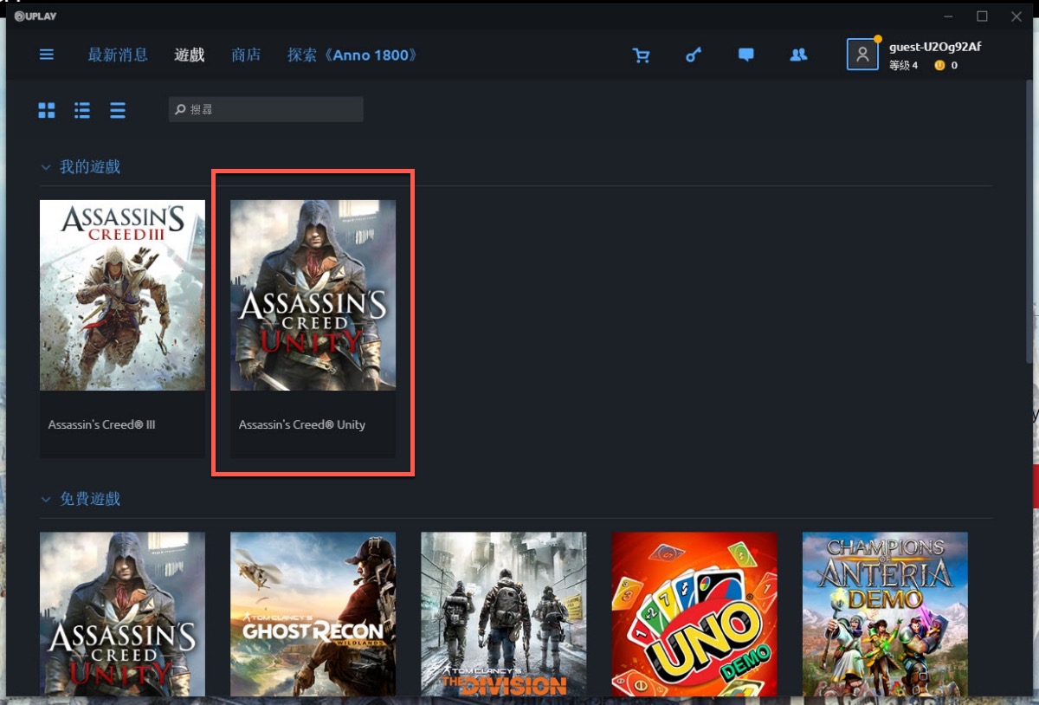The width and height of the screenshot is (1039, 705).
Task: Switch to small list view
Action: [x=82, y=110]
